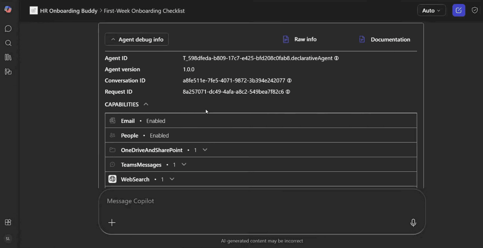Expand the TeamsMessages chevron
The height and width of the screenshot is (248, 483).
[184, 165]
